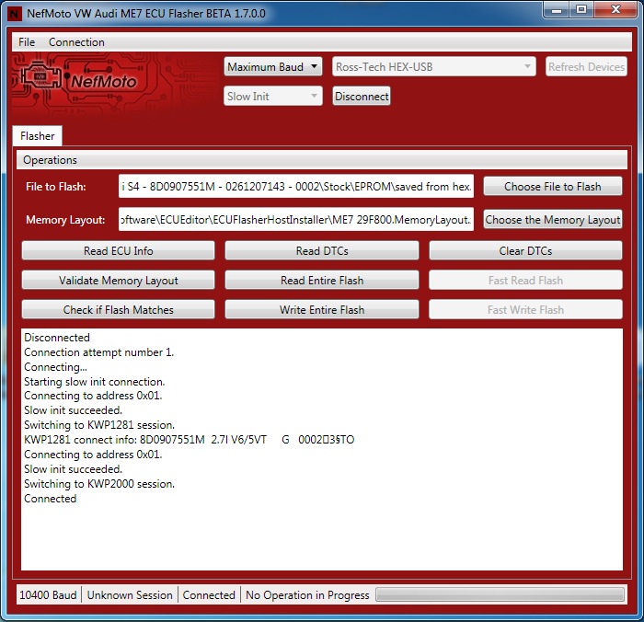This screenshot has width=644, height=622.
Task: Expand the Ross-Tech HEX-USB device dropdown
Action: [433, 67]
